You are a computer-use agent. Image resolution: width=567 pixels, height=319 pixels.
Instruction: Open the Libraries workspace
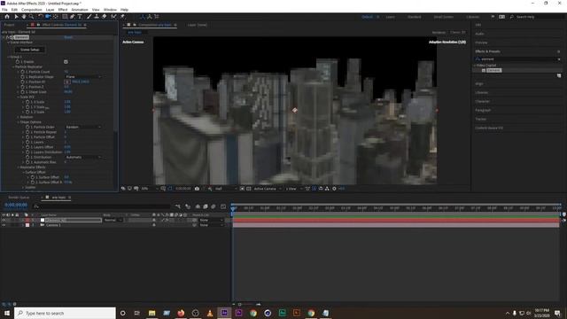[472, 17]
